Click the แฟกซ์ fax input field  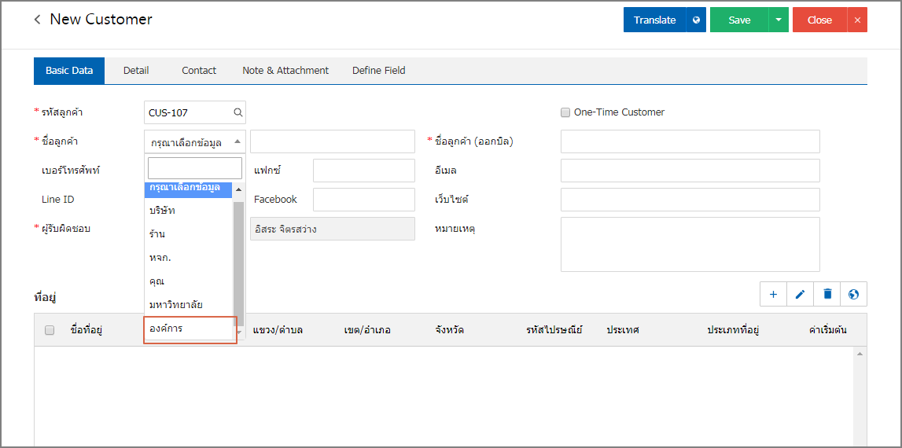coord(364,171)
